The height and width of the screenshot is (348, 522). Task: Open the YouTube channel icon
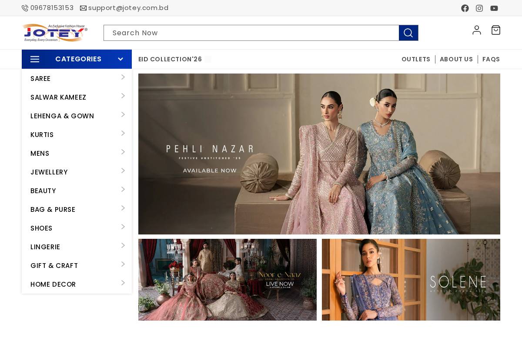click(x=494, y=8)
